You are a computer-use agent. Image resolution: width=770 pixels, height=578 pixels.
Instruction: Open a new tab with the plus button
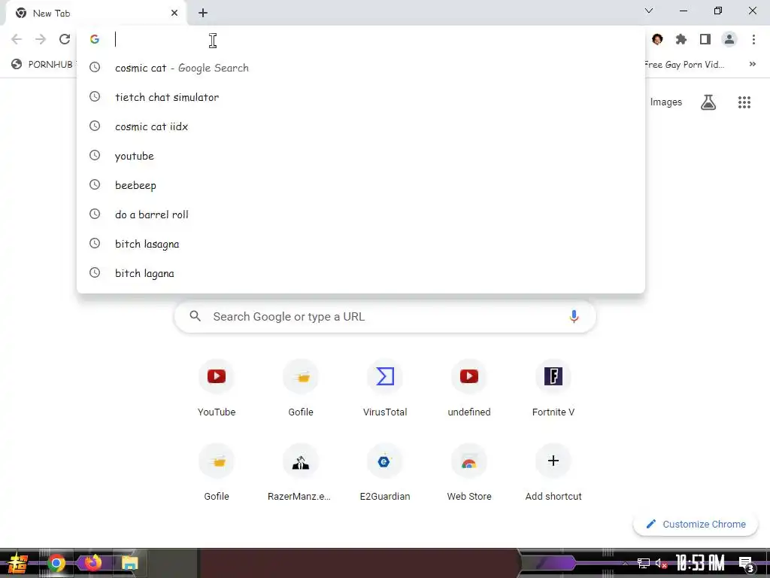click(203, 14)
